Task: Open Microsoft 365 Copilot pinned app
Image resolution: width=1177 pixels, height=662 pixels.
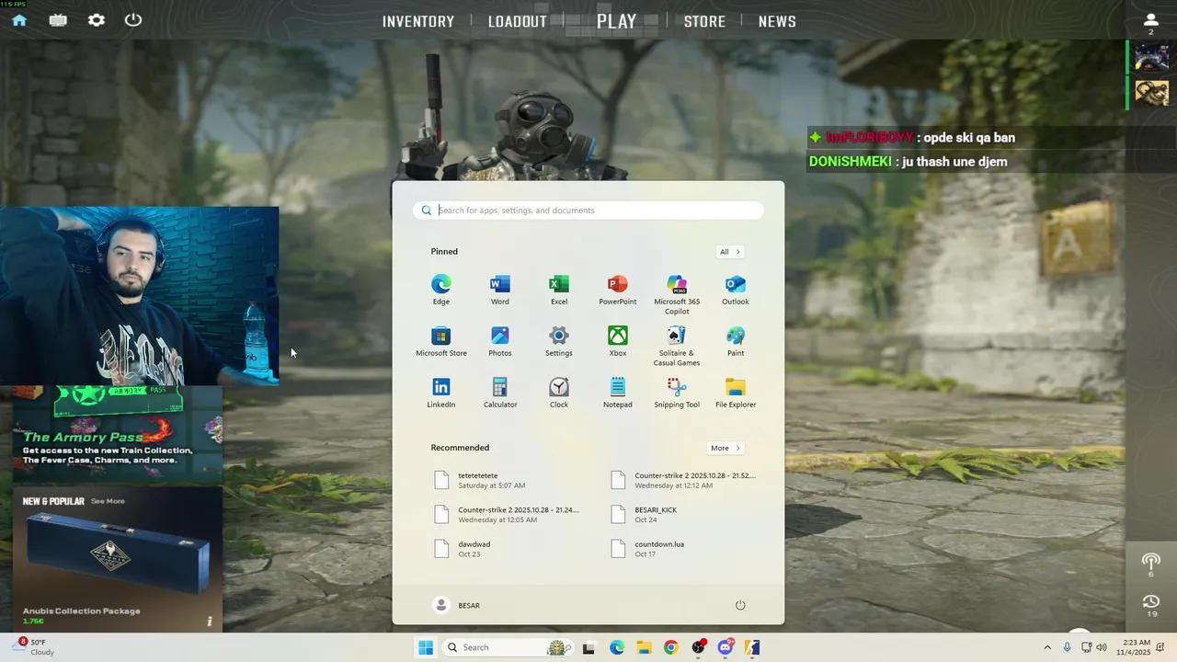Action: (677, 294)
